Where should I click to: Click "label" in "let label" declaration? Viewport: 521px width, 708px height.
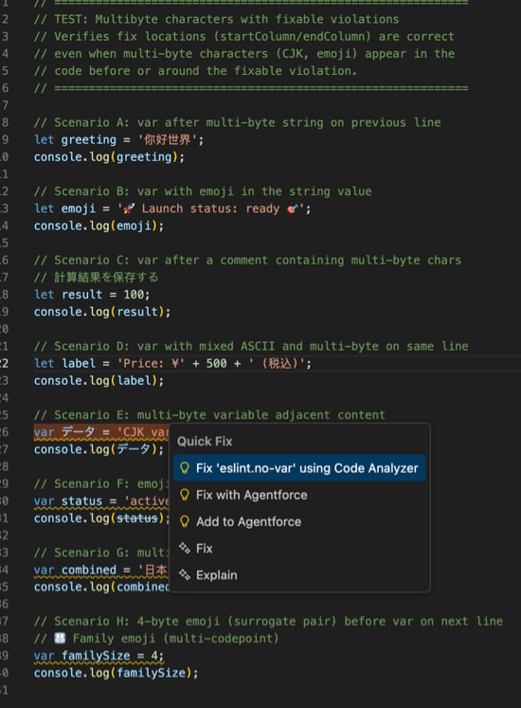pyautogui.click(x=78, y=363)
